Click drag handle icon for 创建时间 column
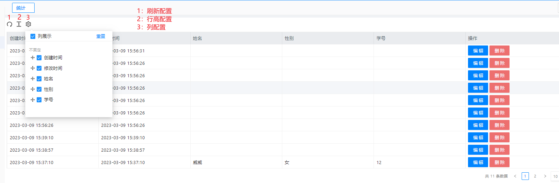Viewport: 559px width, 183px height. point(33,58)
